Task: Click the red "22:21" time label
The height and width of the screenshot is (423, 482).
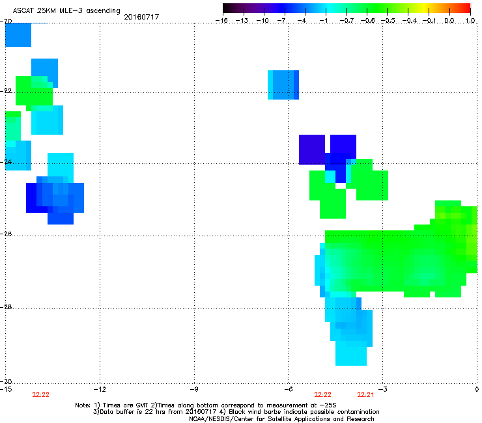Action: point(365,395)
